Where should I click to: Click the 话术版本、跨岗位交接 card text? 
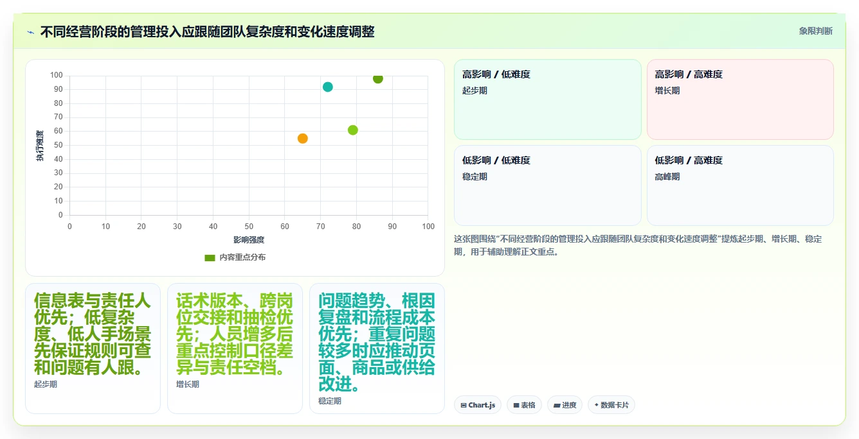point(235,334)
